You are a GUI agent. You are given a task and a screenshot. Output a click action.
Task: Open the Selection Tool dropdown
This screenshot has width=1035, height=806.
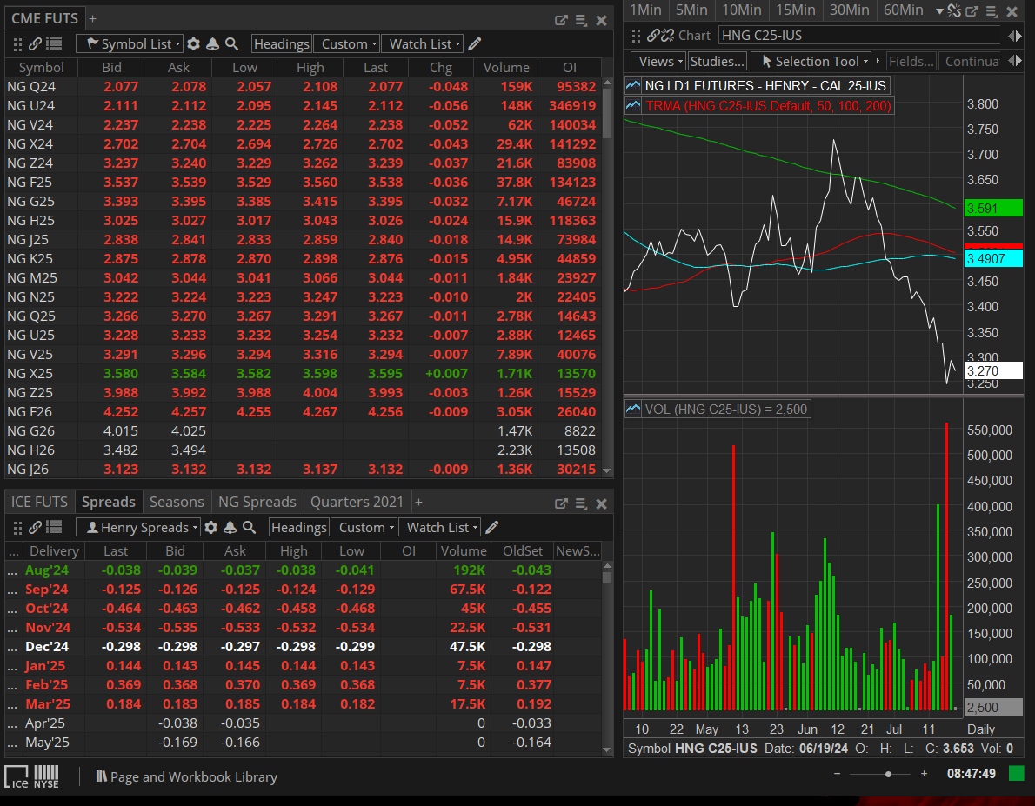coord(811,61)
